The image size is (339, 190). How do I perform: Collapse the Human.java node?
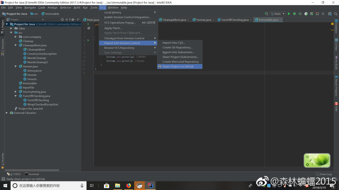pos(16,66)
